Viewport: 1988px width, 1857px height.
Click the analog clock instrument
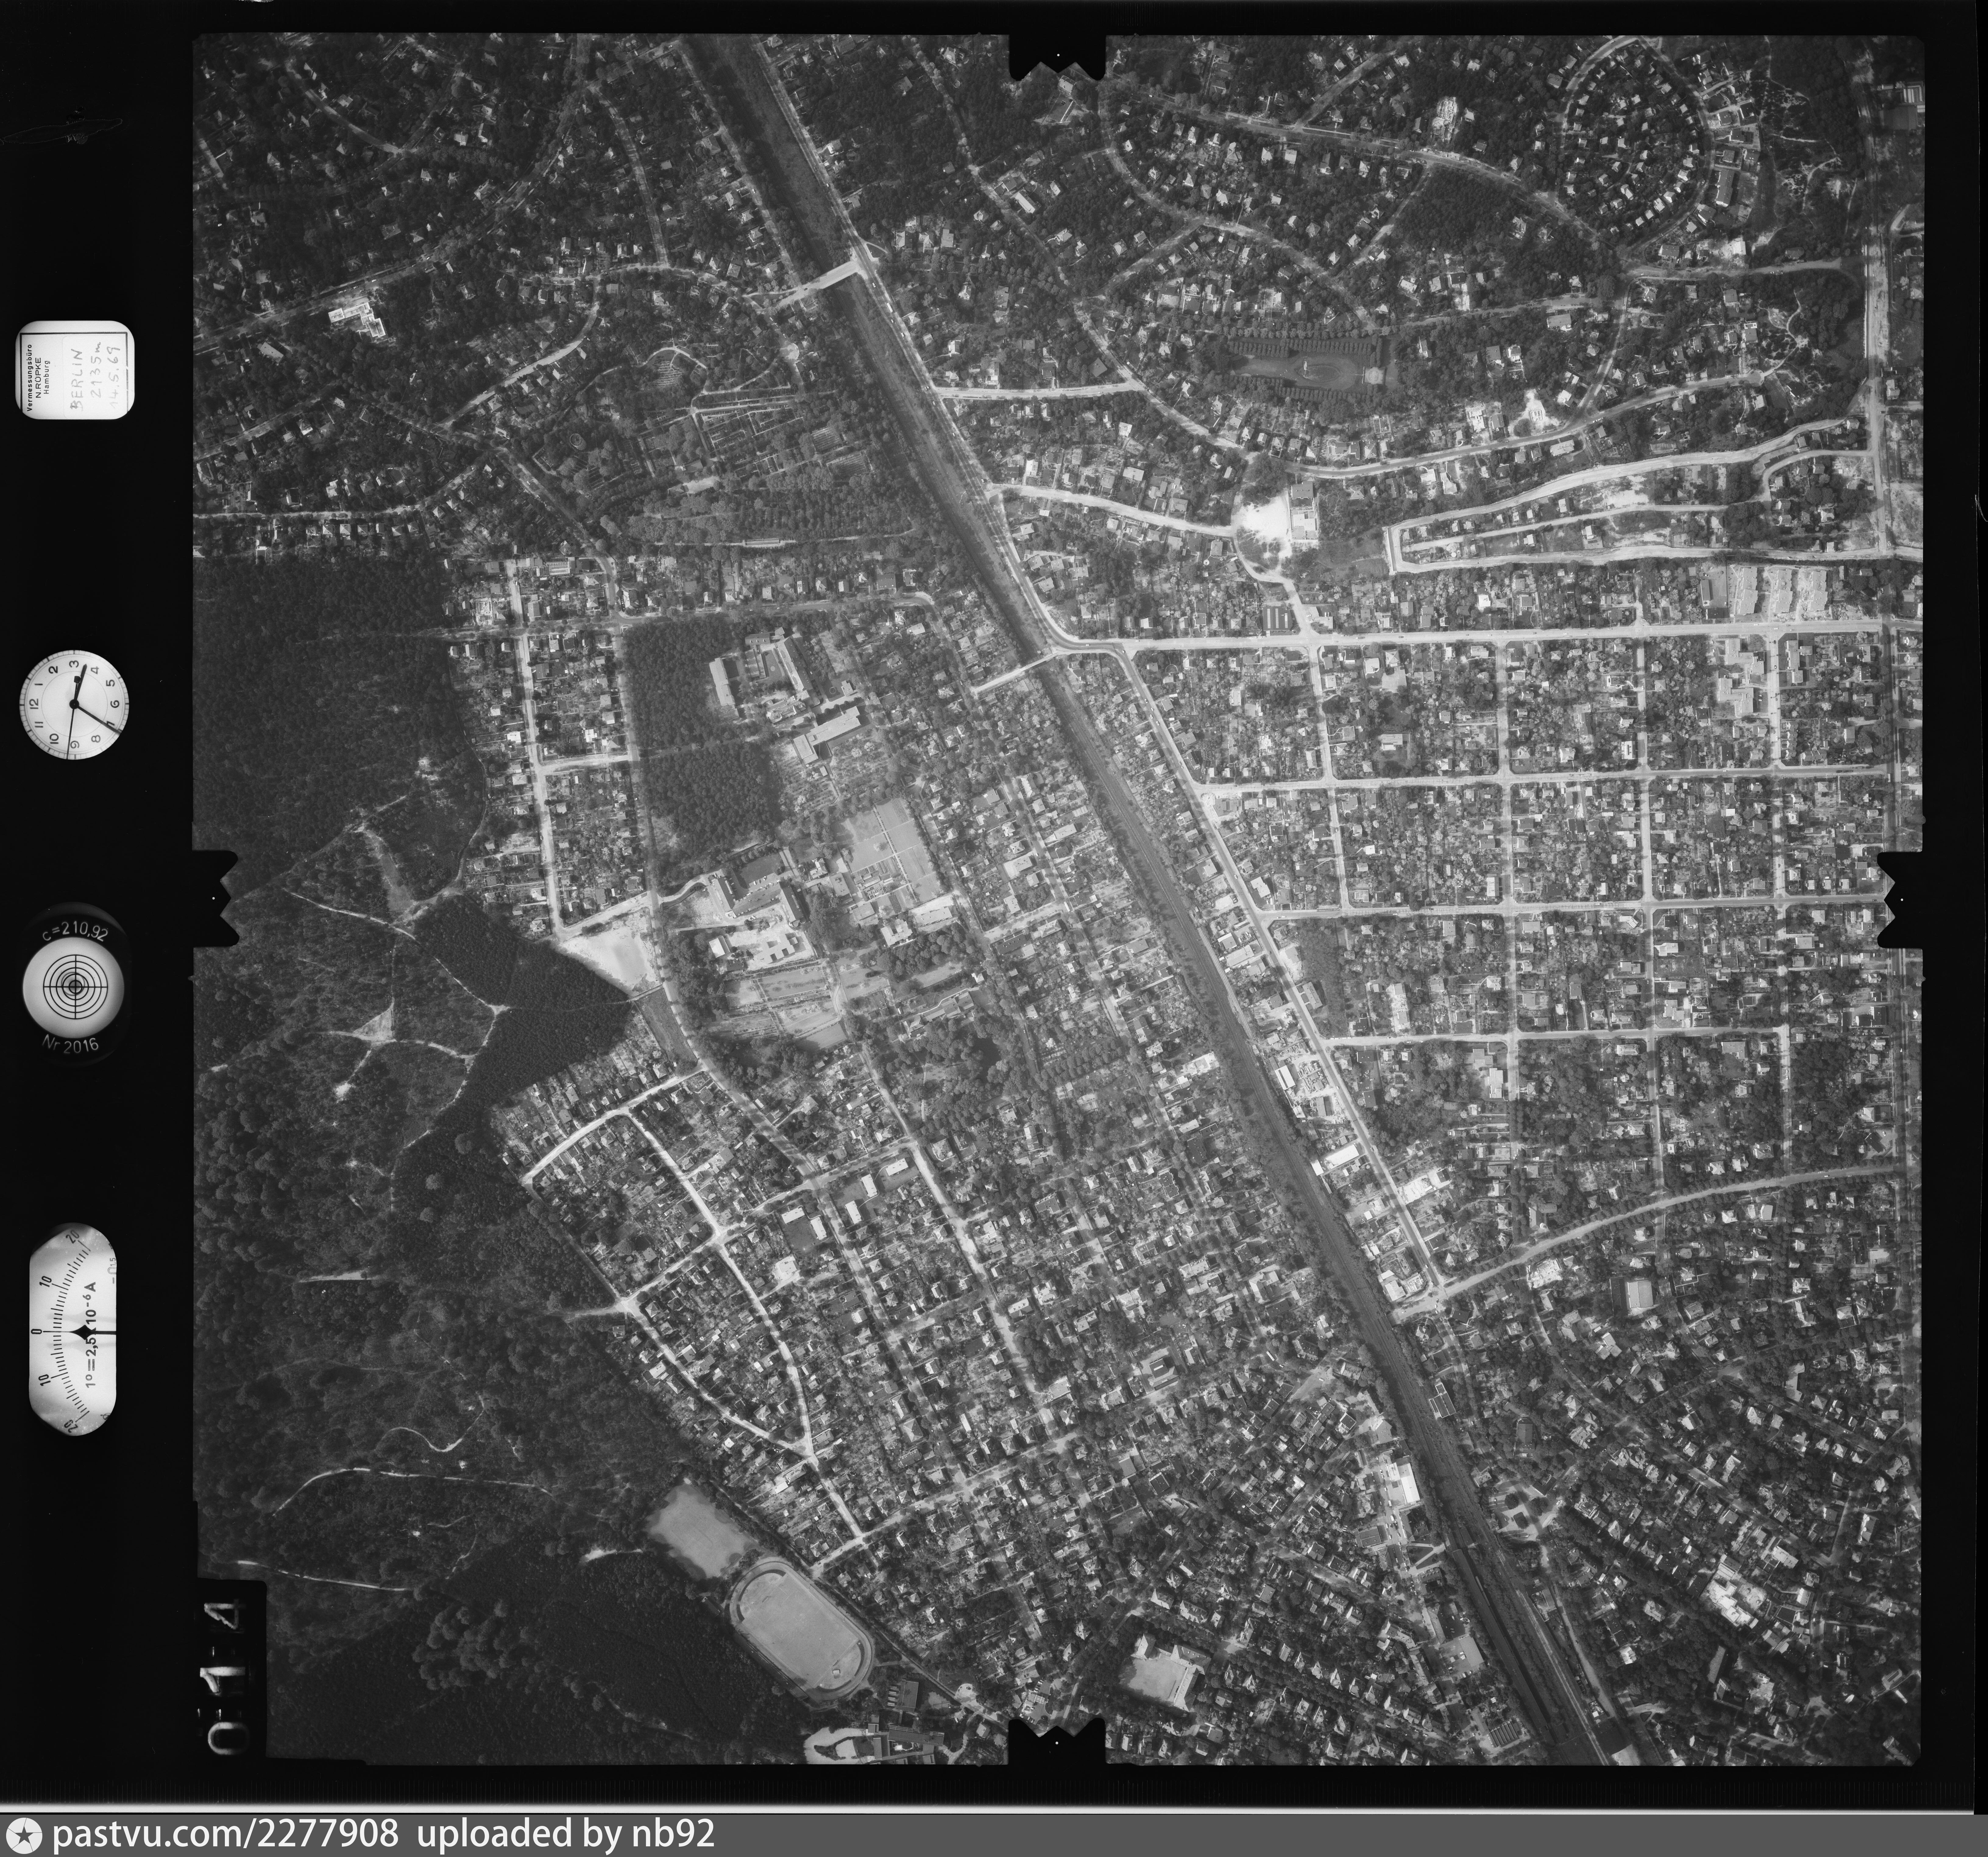point(74,704)
